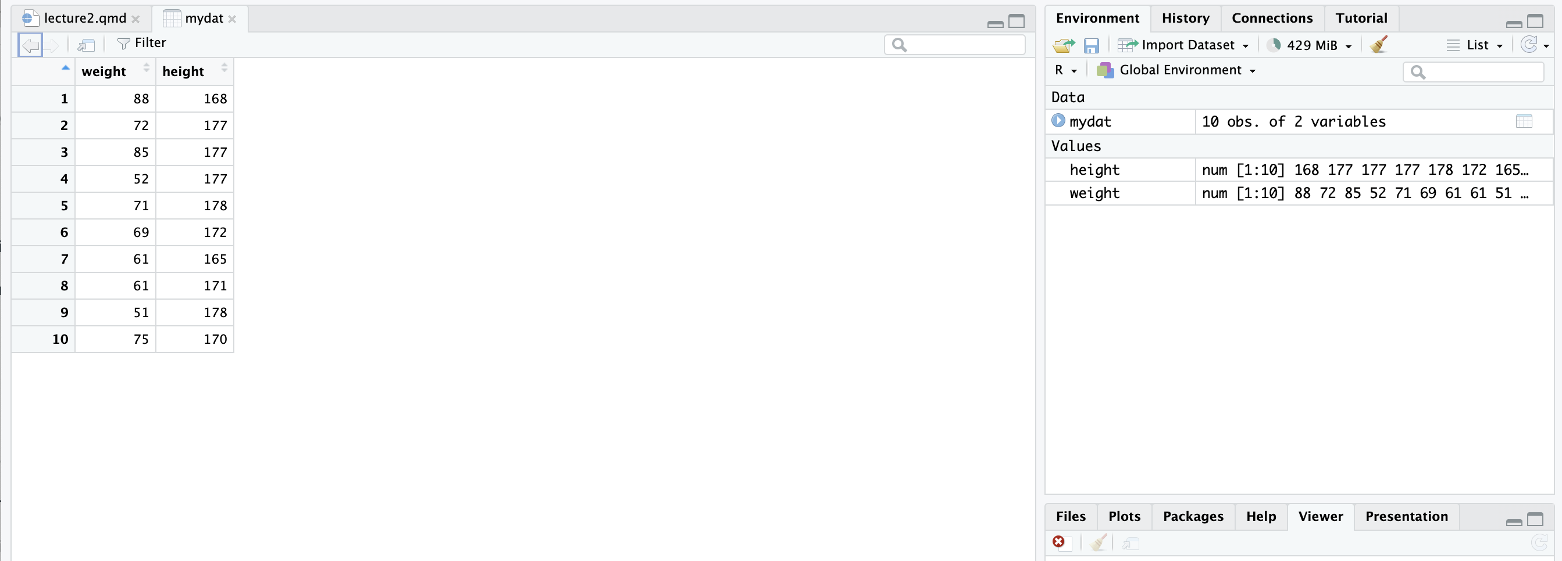The image size is (1562, 561).
Task: Click the load workspace folder icon
Action: tap(1063, 45)
